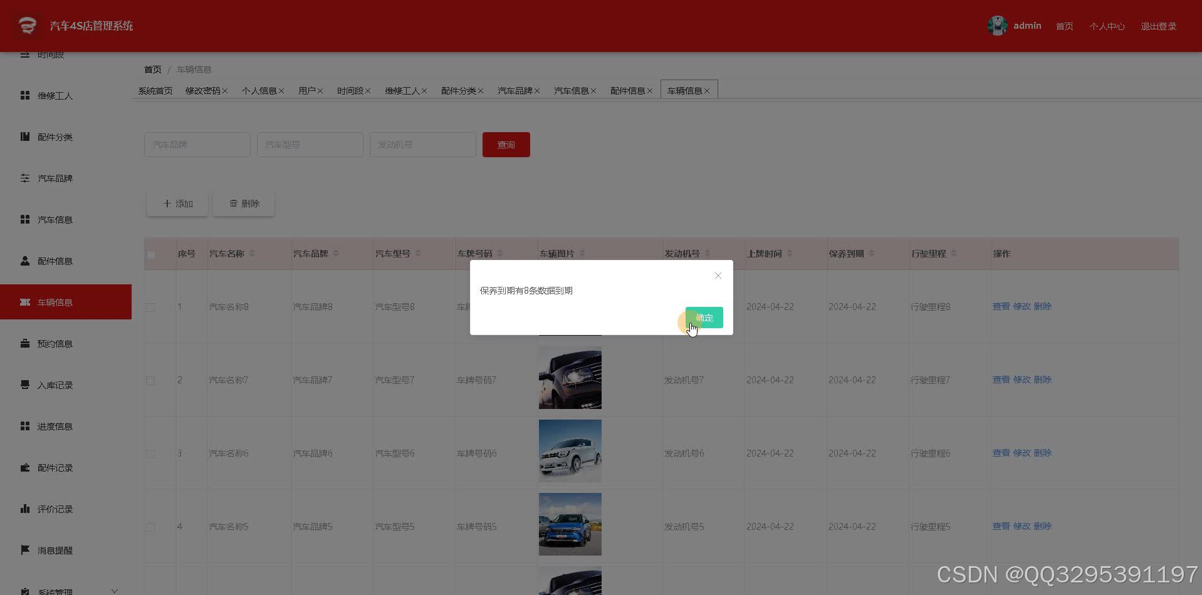Open the admin avatar image
This screenshot has height=595, width=1202.
998,26
